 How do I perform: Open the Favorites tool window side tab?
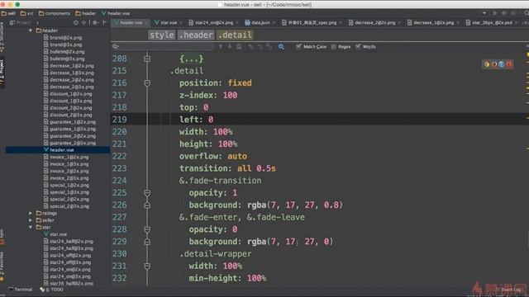tap(2, 266)
